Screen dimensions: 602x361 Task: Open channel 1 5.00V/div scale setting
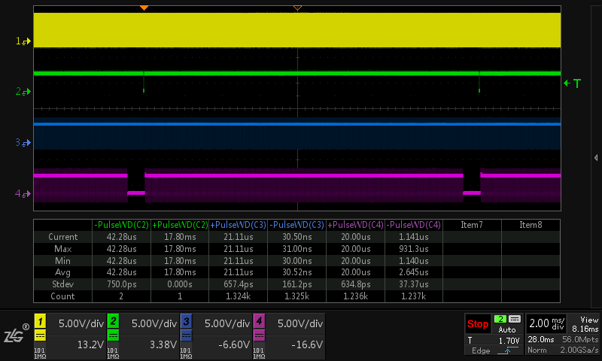81,323
